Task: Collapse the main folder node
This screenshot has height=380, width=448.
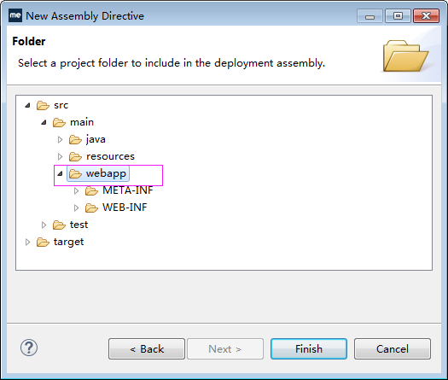Action: (x=44, y=123)
